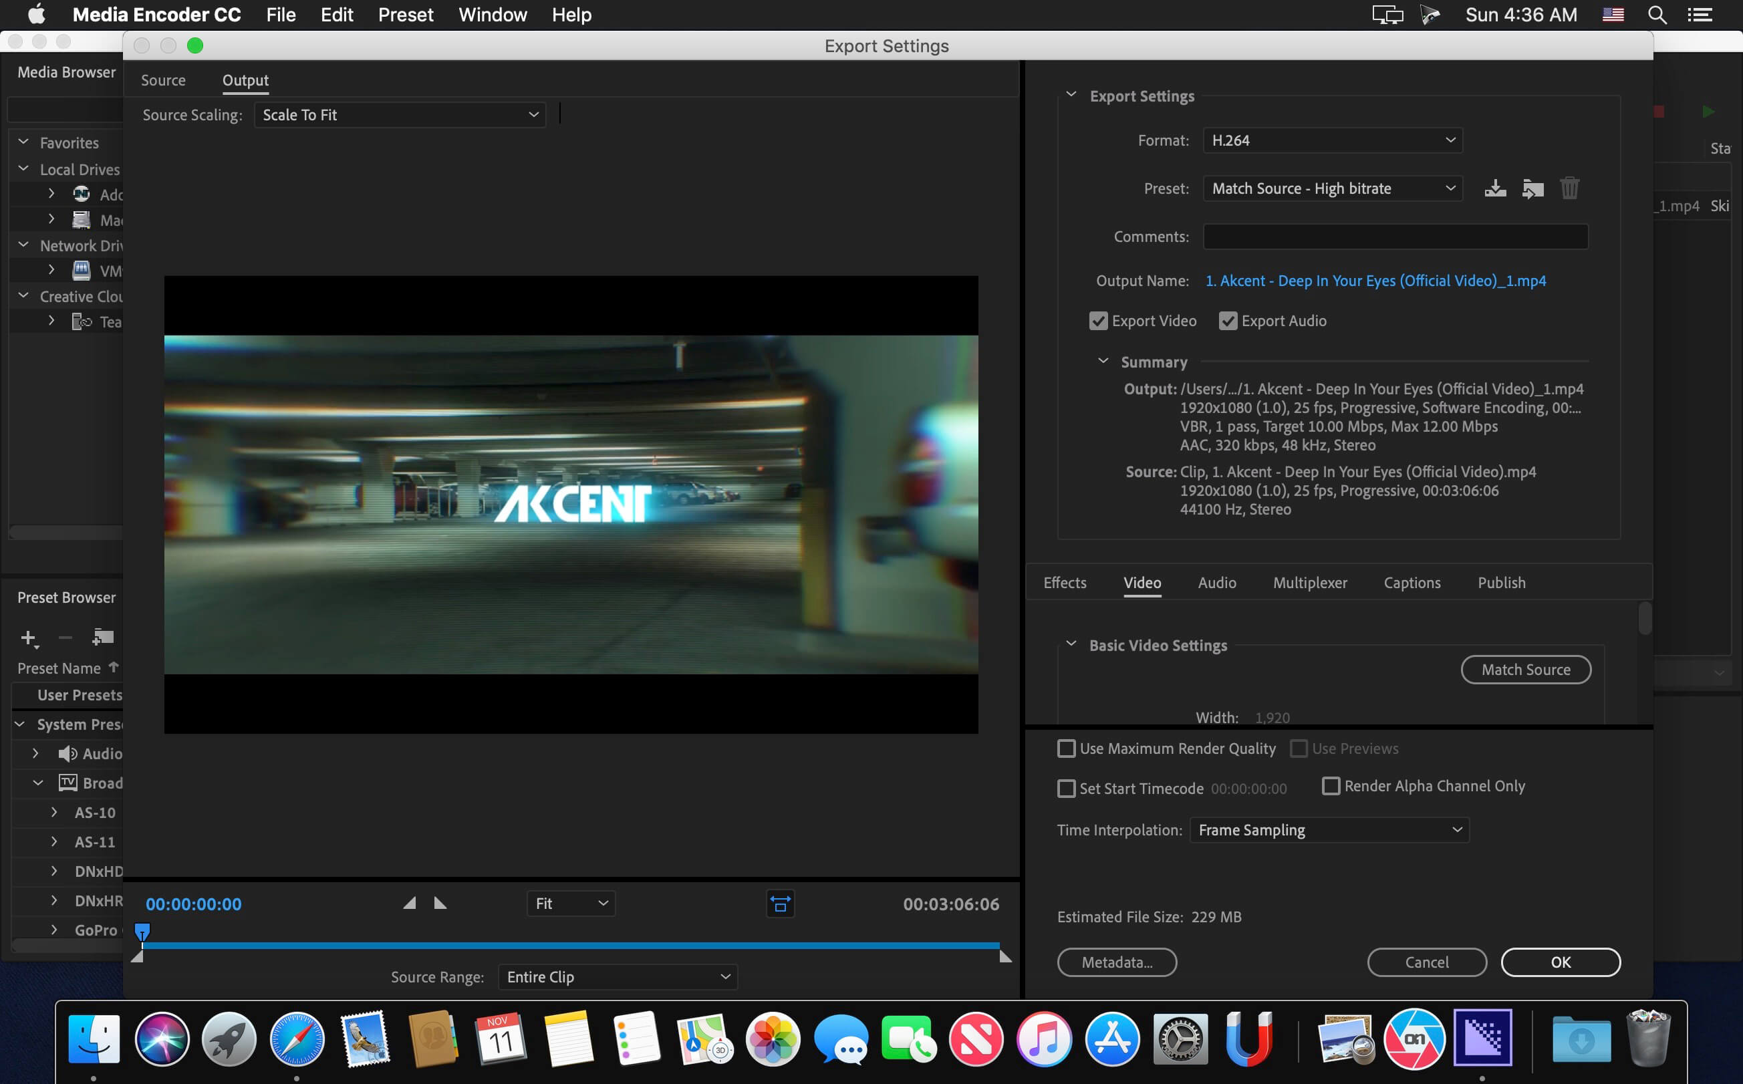The width and height of the screenshot is (1743, 1084).
Task: Open the Format H.264 dropdown menu
Action: point(1330,138)
